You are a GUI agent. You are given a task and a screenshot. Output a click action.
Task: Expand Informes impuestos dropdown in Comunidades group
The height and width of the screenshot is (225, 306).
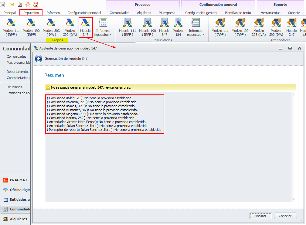pos(195,27)
